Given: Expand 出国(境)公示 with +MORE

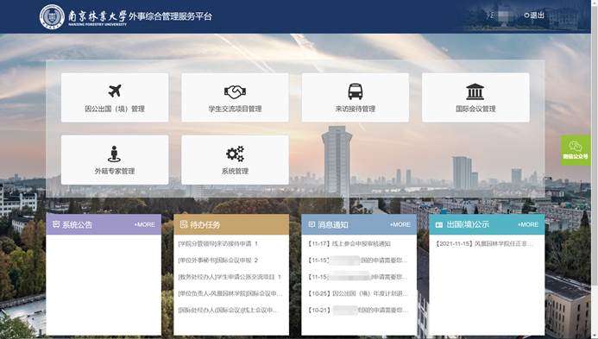Looking at the screenshot, I should (x=528, y=224).
